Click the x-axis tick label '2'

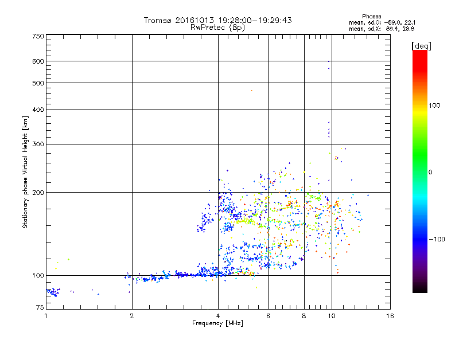click(132, 316)
